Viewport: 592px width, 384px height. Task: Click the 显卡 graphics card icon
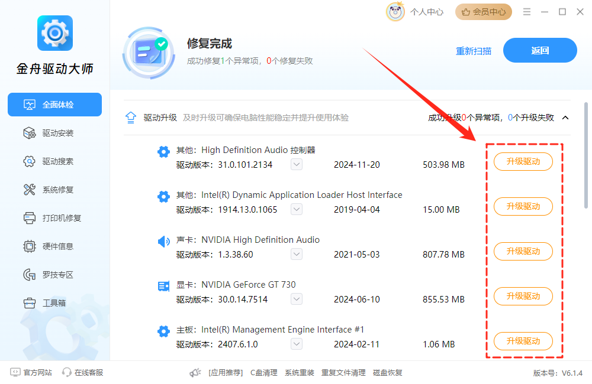pyautogui.click(x=163, y=287)
